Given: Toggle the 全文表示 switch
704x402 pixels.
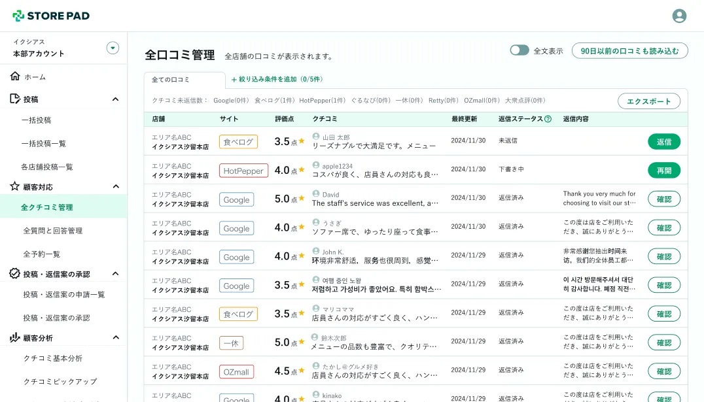Looking at the screenshot, I should click(519, 50).
